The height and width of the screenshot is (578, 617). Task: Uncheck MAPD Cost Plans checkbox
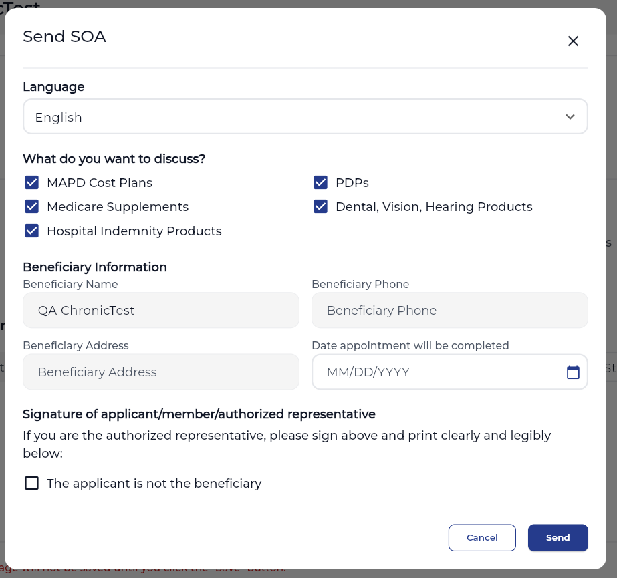(32, 182)
